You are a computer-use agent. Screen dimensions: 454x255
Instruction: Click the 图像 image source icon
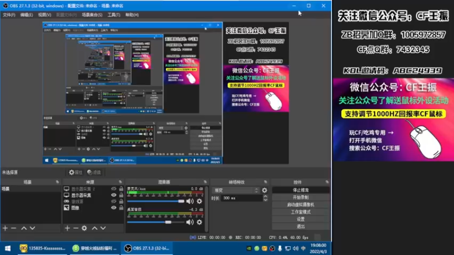point(66,207)
